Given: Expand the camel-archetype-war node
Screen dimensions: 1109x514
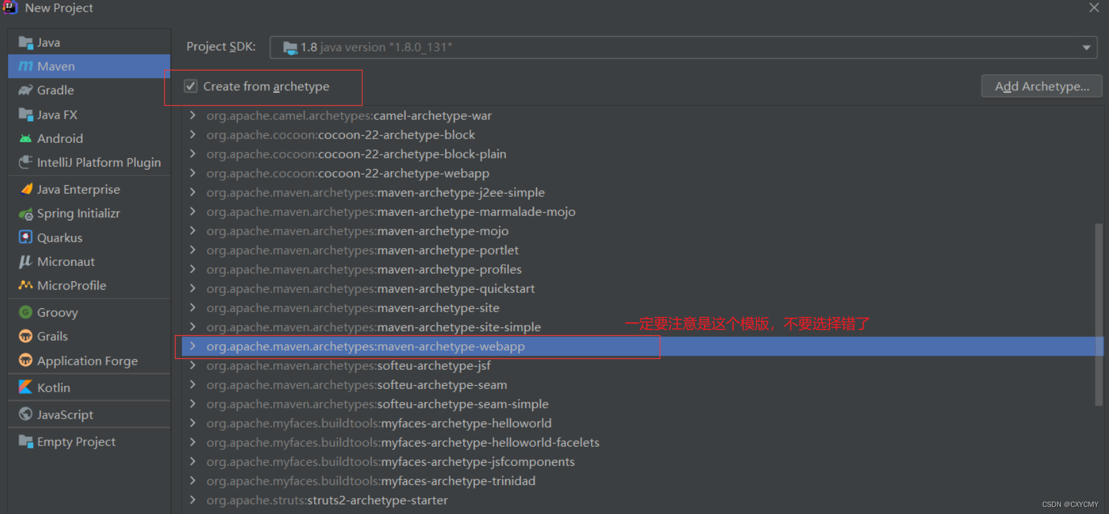Looking at the screenshot, I should click(x=192, y=115).
